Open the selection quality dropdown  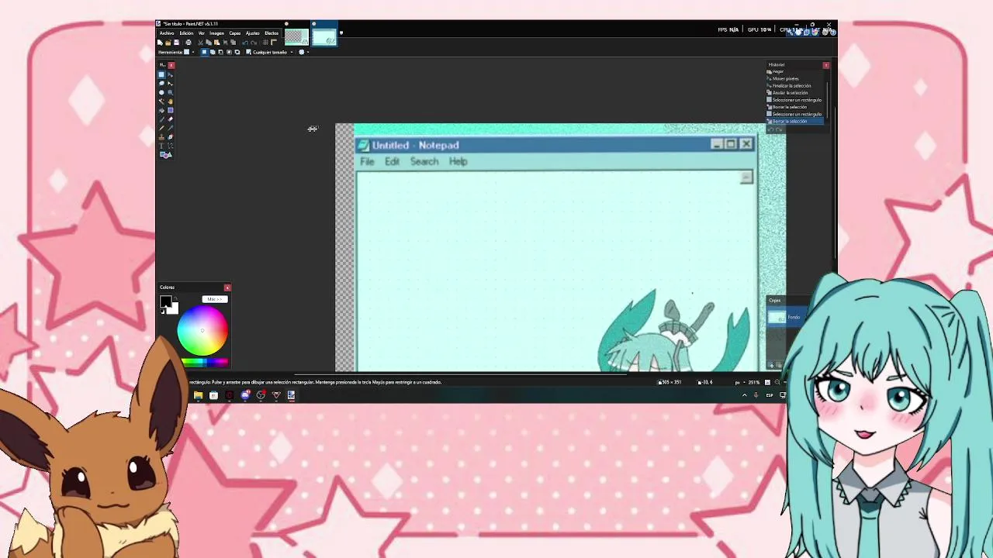[x=304, y=52]
